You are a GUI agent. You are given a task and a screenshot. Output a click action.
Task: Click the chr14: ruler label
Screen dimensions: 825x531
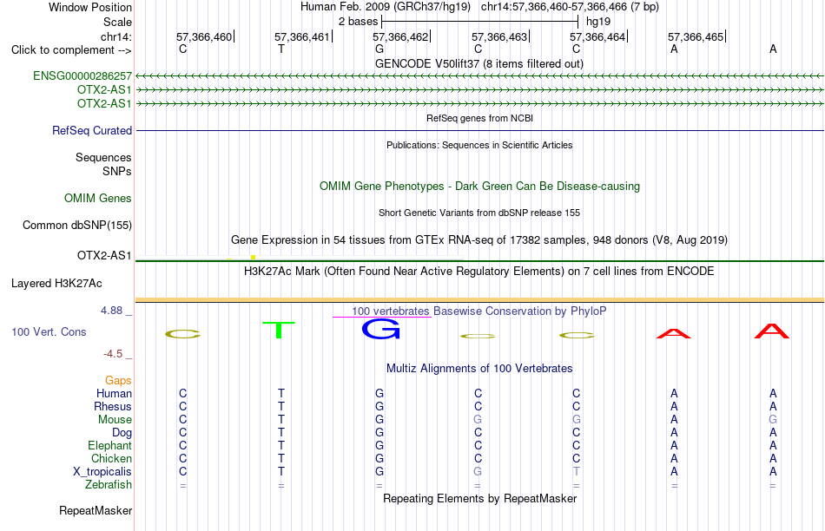(x=116, y=36)
